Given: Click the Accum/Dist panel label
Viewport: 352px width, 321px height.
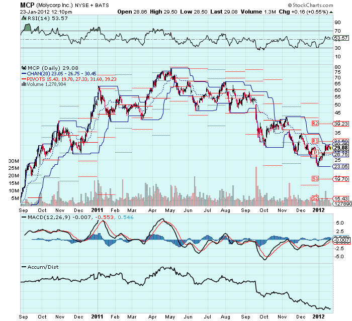Looking at the screenshot, I should coord(43,267).
